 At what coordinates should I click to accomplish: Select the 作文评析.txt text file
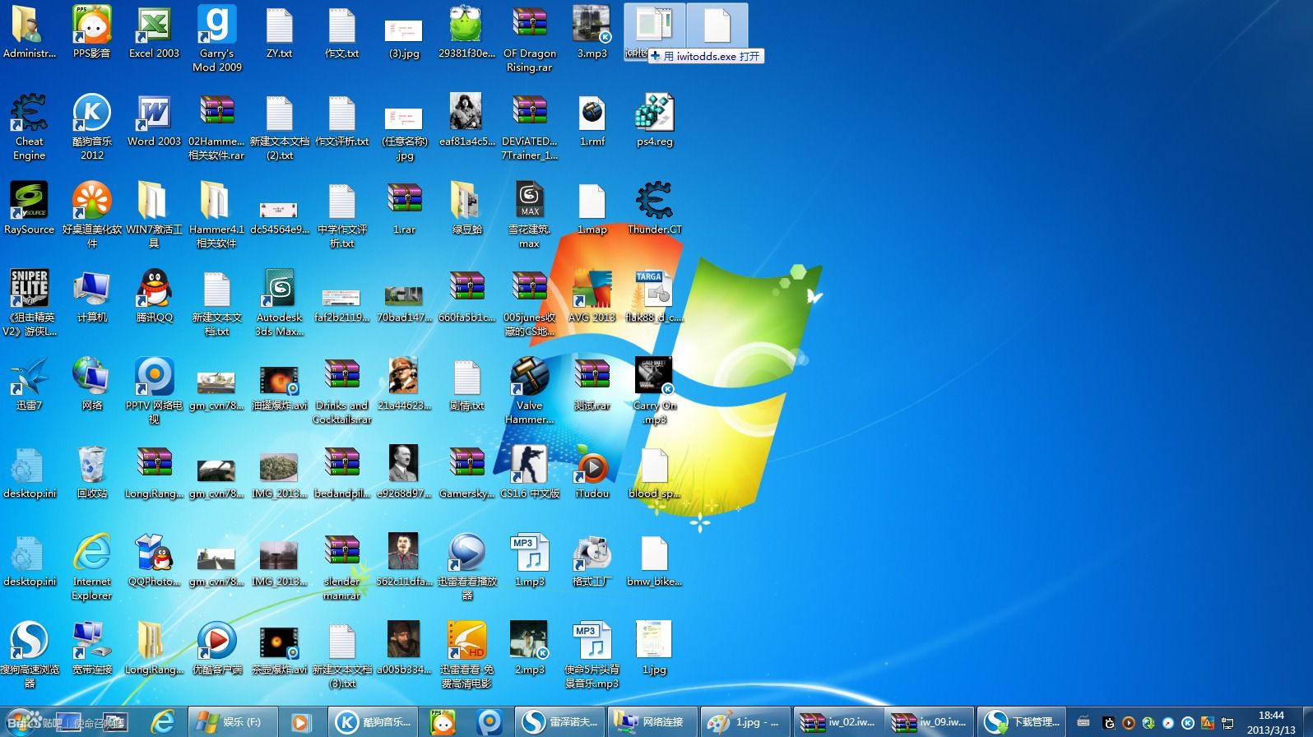[x=341, y=120]
